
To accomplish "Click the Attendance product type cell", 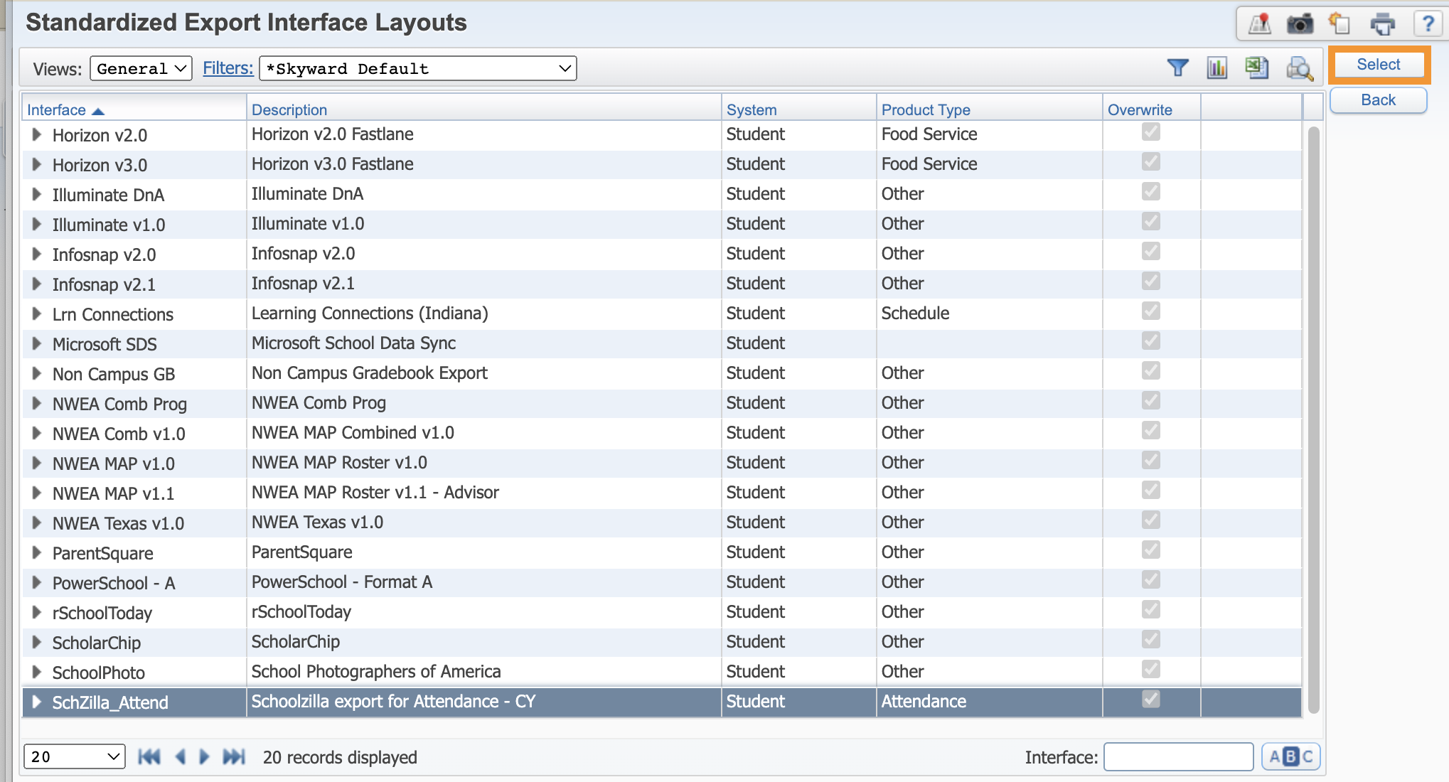I will (924, 702).
